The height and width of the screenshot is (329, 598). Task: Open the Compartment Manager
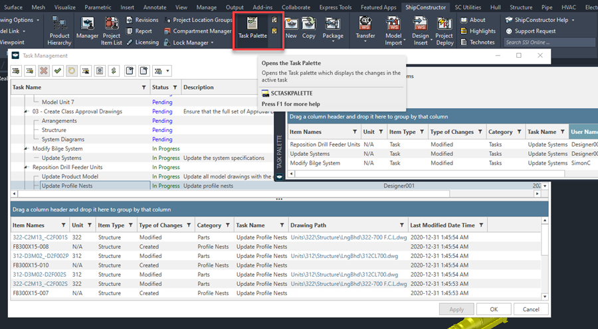coord(197,31)
